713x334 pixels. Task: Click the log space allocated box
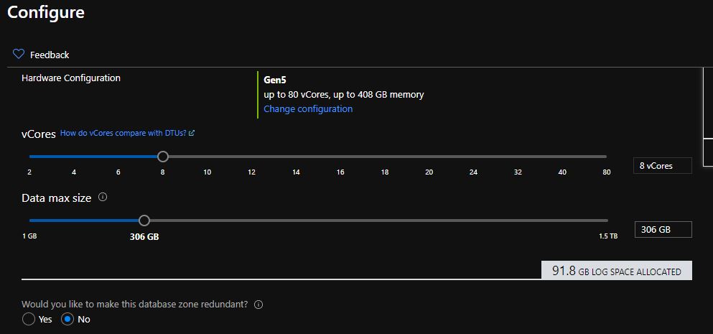point(616,271)
